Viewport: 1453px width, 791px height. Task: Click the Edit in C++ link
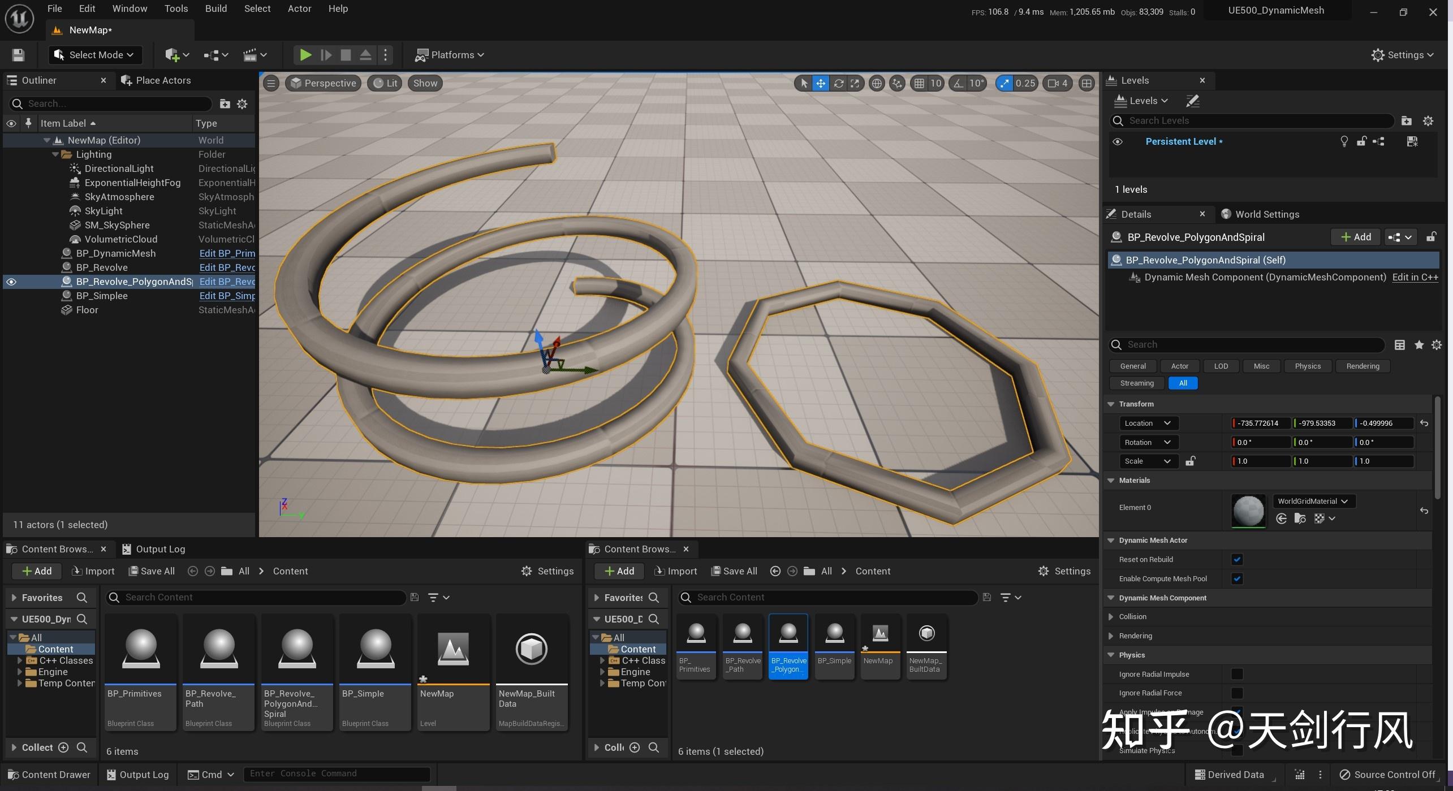click(x=1415, y=277)
